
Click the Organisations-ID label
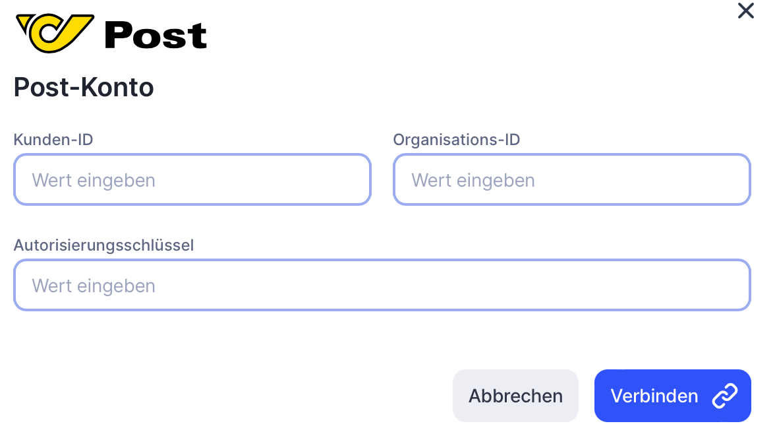point(457,139)
